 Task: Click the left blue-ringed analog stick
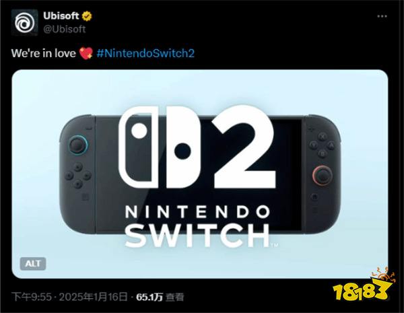tap(78, 145)
